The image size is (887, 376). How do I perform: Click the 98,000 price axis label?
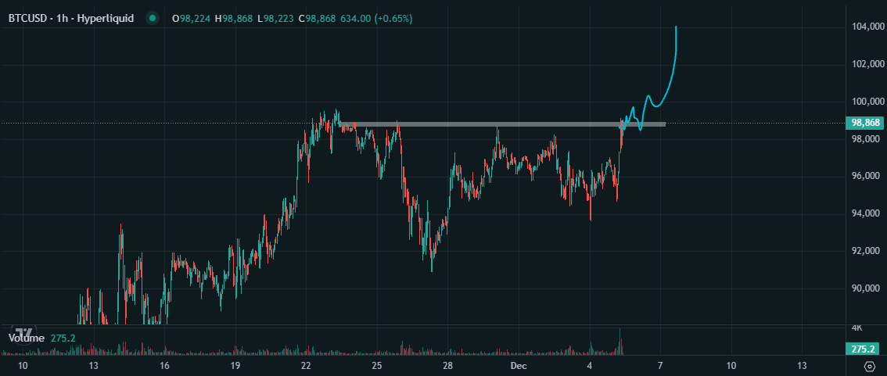pos(867,139)
